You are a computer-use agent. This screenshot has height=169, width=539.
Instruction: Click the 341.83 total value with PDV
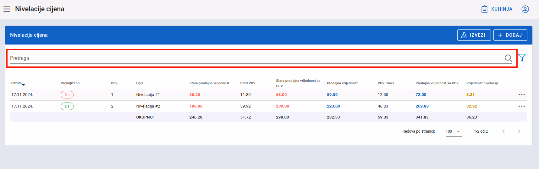coord(422,117)
